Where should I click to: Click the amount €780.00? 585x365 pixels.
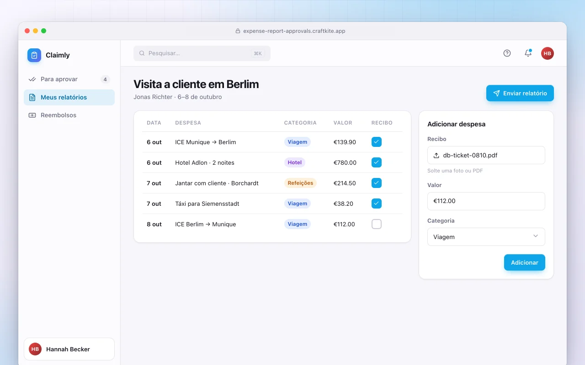click(345, 162)
